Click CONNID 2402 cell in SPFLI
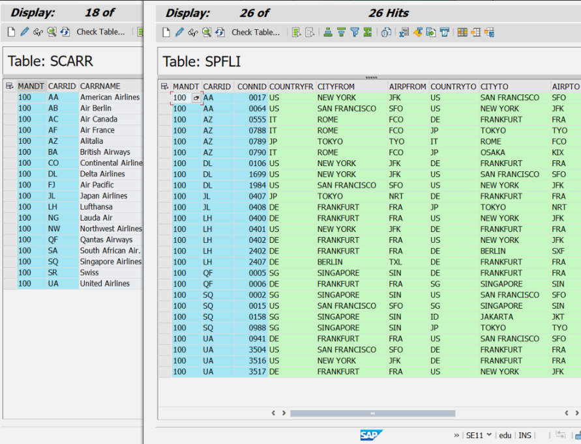The height and width of the screenshot is (444, 581). tap(251, 251)
